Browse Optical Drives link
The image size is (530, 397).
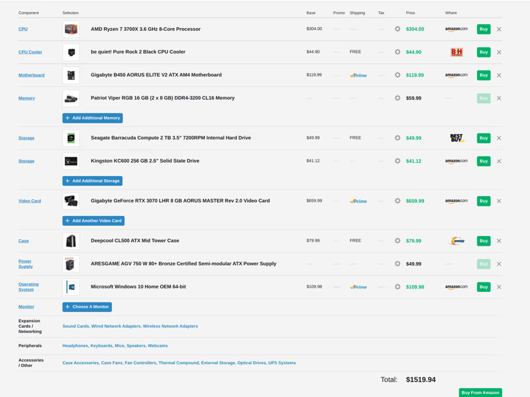click(x=252, y=363)
